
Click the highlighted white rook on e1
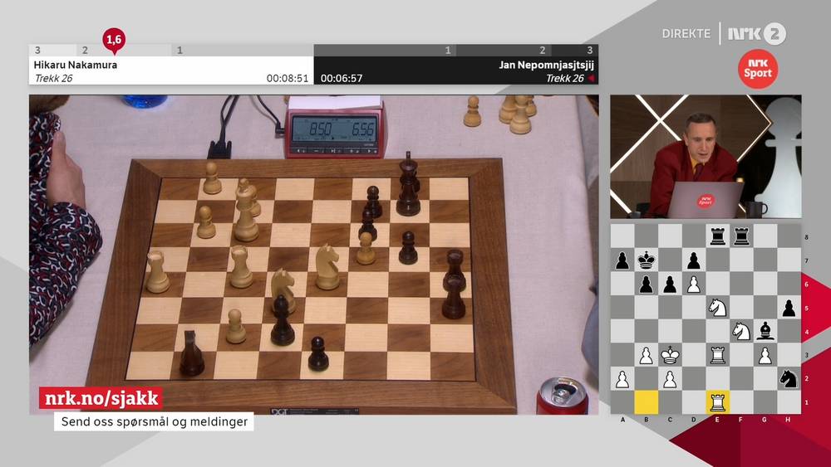pos(717,402)
